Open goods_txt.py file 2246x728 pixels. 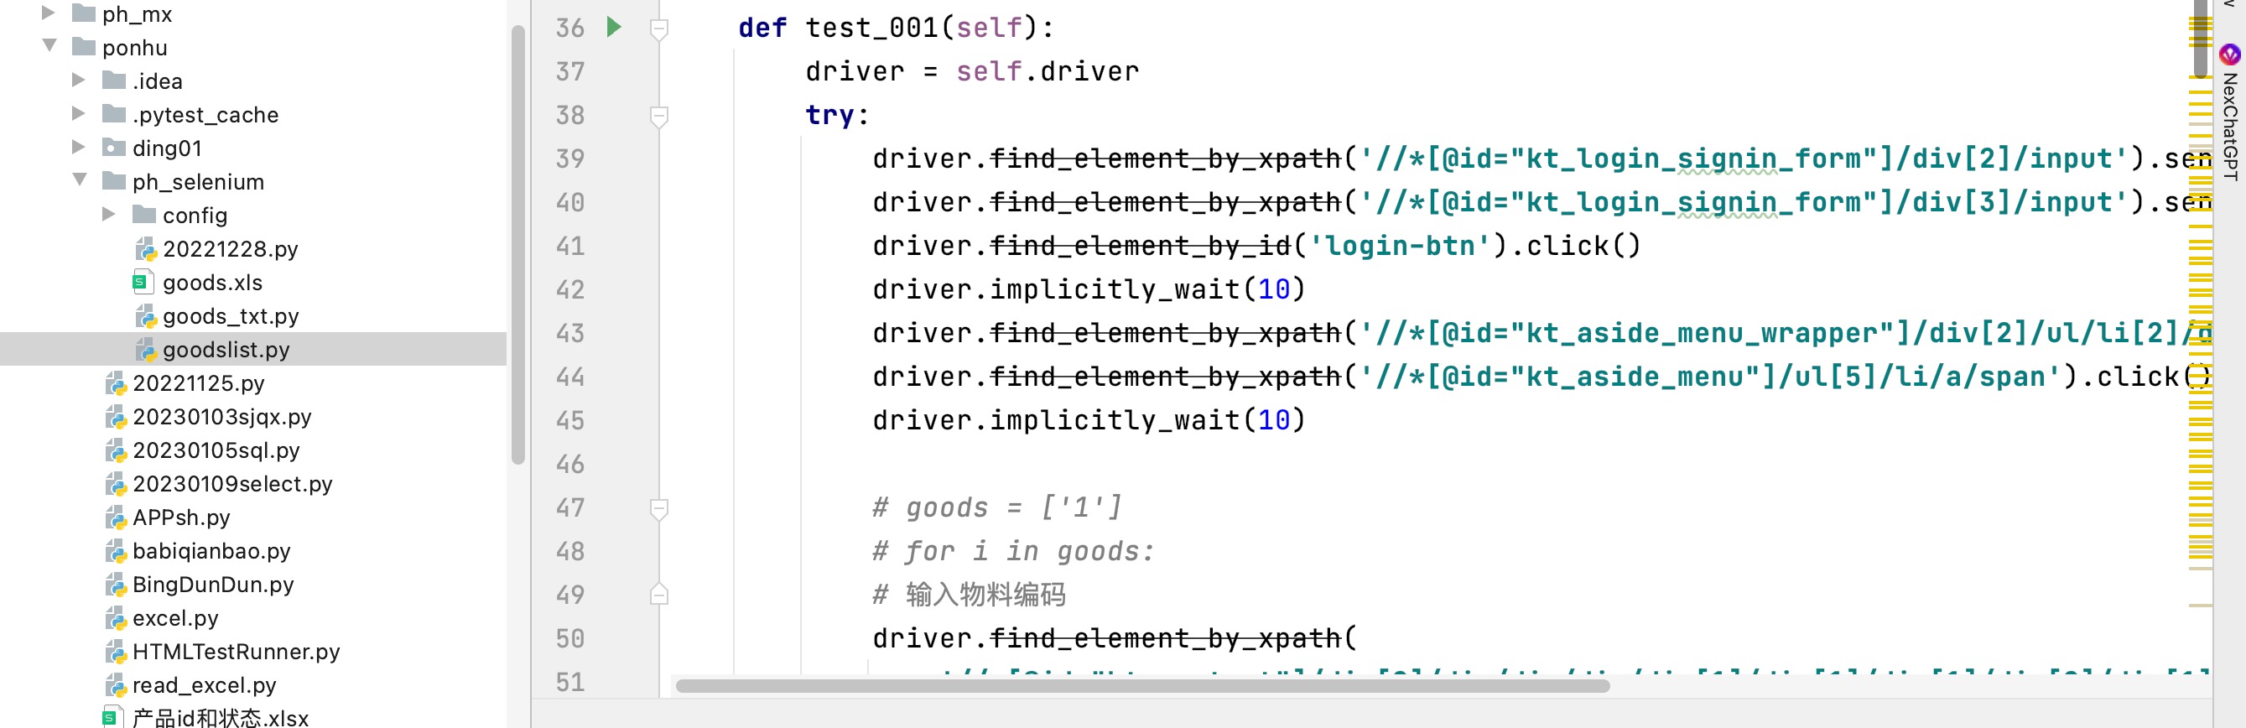point(230,315)
